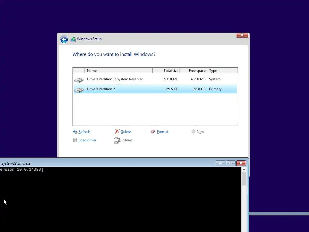Click the Format link
Image resolution: width=309 pixels, height=232 pixels.
click(163, 132)
